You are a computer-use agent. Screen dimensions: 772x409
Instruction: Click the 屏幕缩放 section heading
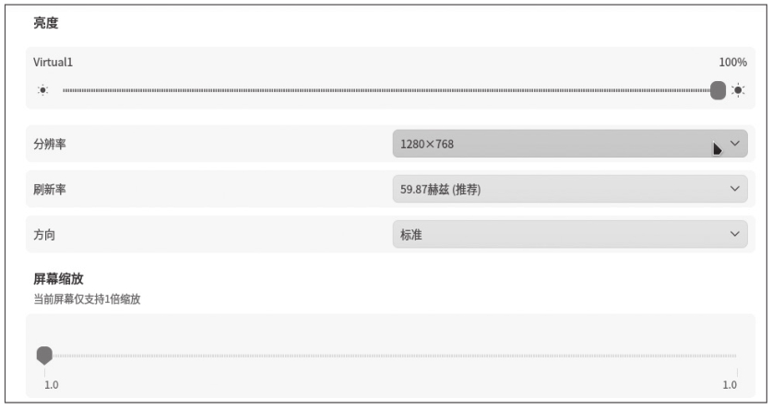point(59,278)
